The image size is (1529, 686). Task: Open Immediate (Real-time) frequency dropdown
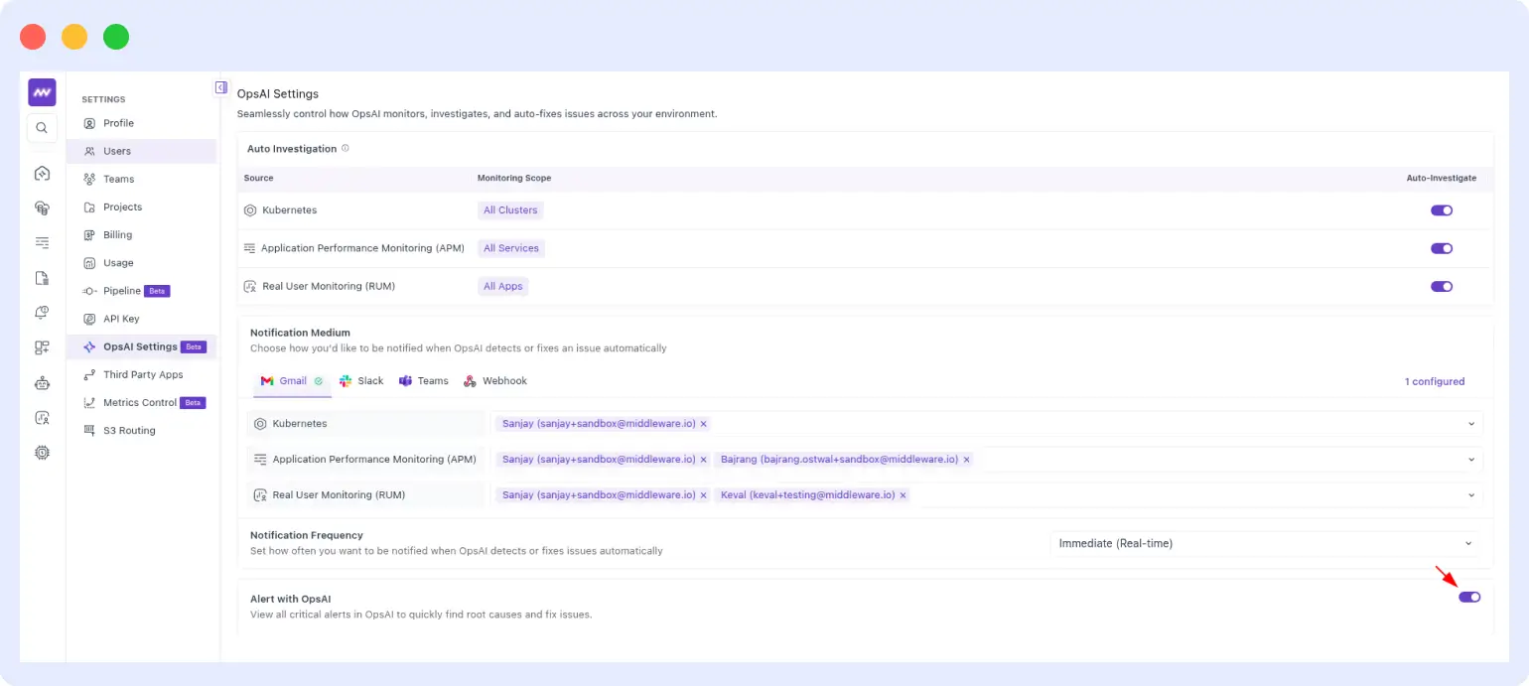[1264, 544]
